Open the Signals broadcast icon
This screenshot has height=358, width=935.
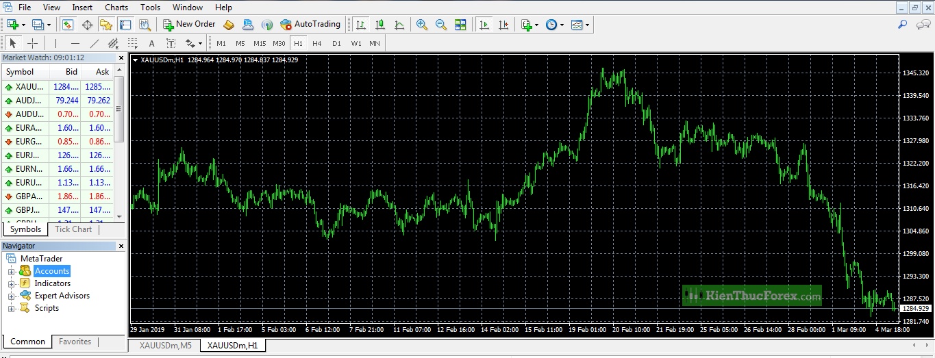tap(267, 25)
